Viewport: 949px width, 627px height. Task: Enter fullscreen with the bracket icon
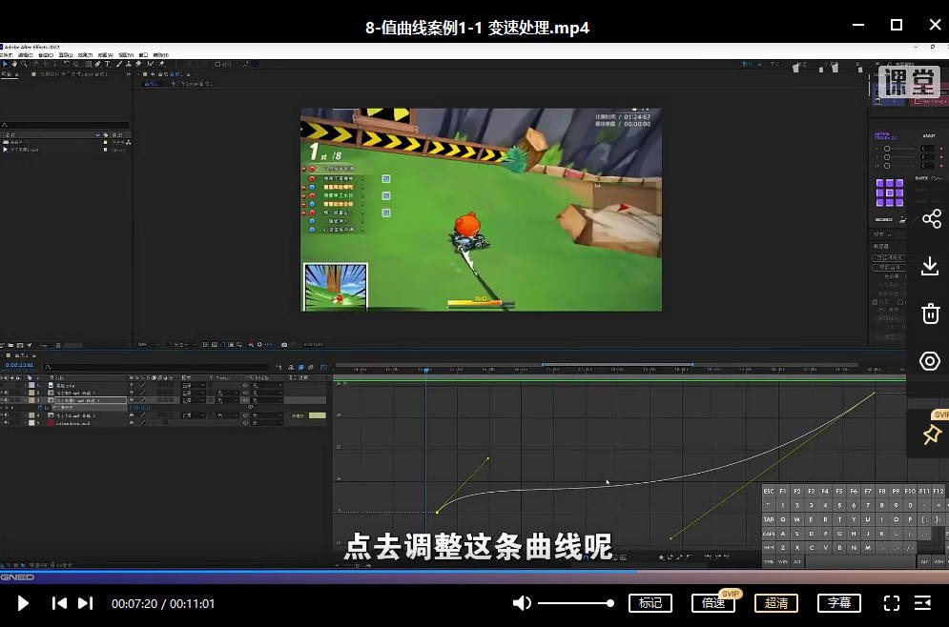pos(891,602)
